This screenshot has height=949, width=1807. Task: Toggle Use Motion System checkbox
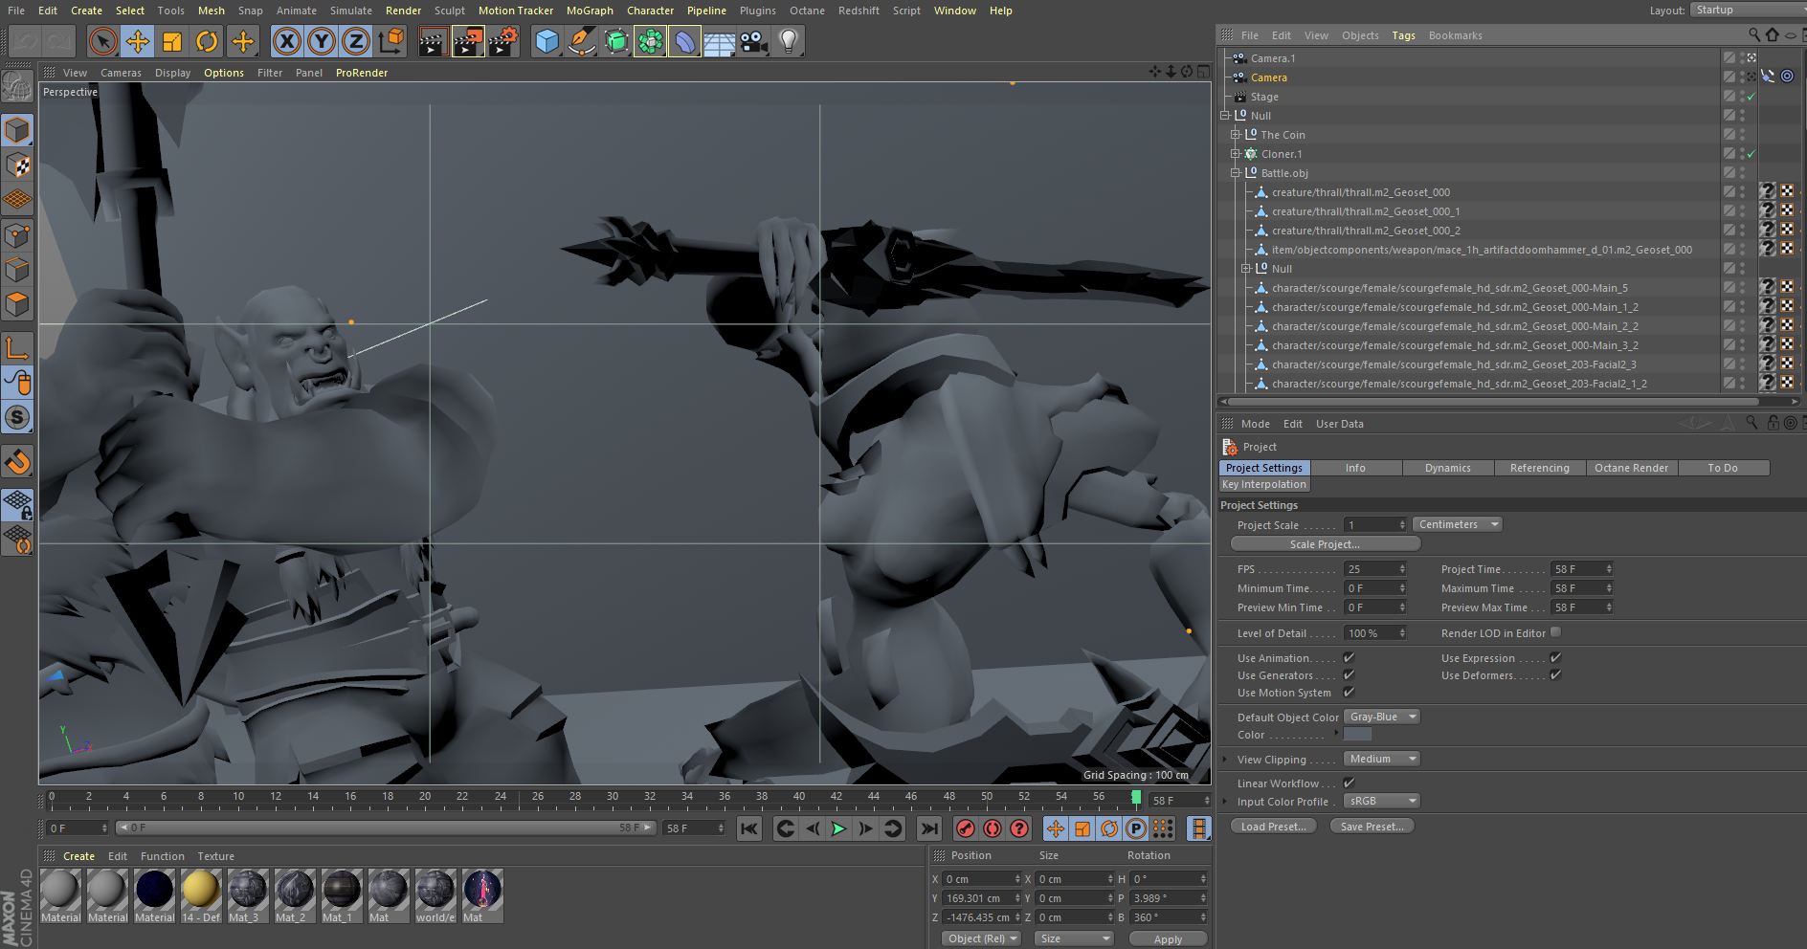pyautogui.click(x=1349, y=692)
